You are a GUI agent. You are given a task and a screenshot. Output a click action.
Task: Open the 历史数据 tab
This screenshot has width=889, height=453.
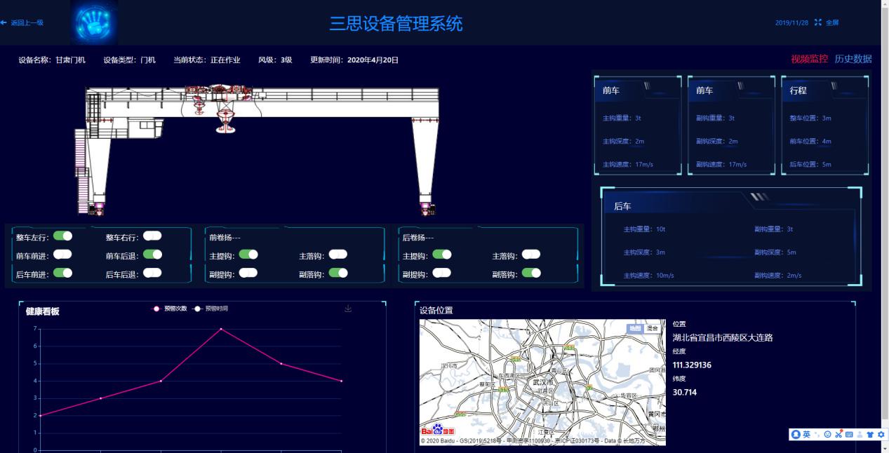pyautogui.click(x=853, y=59)
